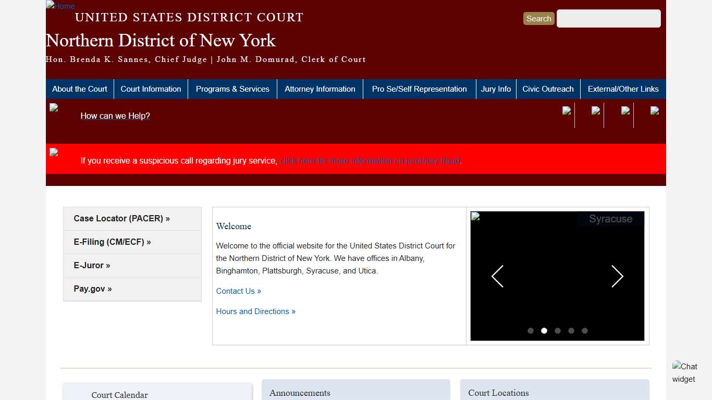Screen dimensions: 712x400
Task: Advance the Syracuse carousel with the right arrow
Action: pyautogui.click(x=617, y=277)
